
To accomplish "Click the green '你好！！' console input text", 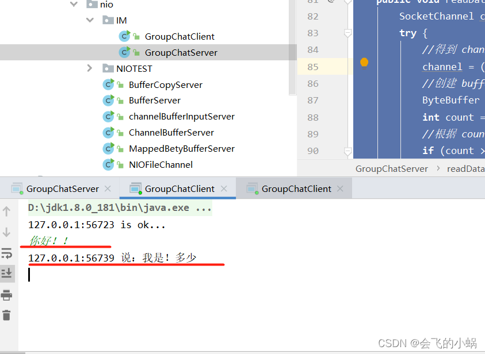I will click(48, 241).
